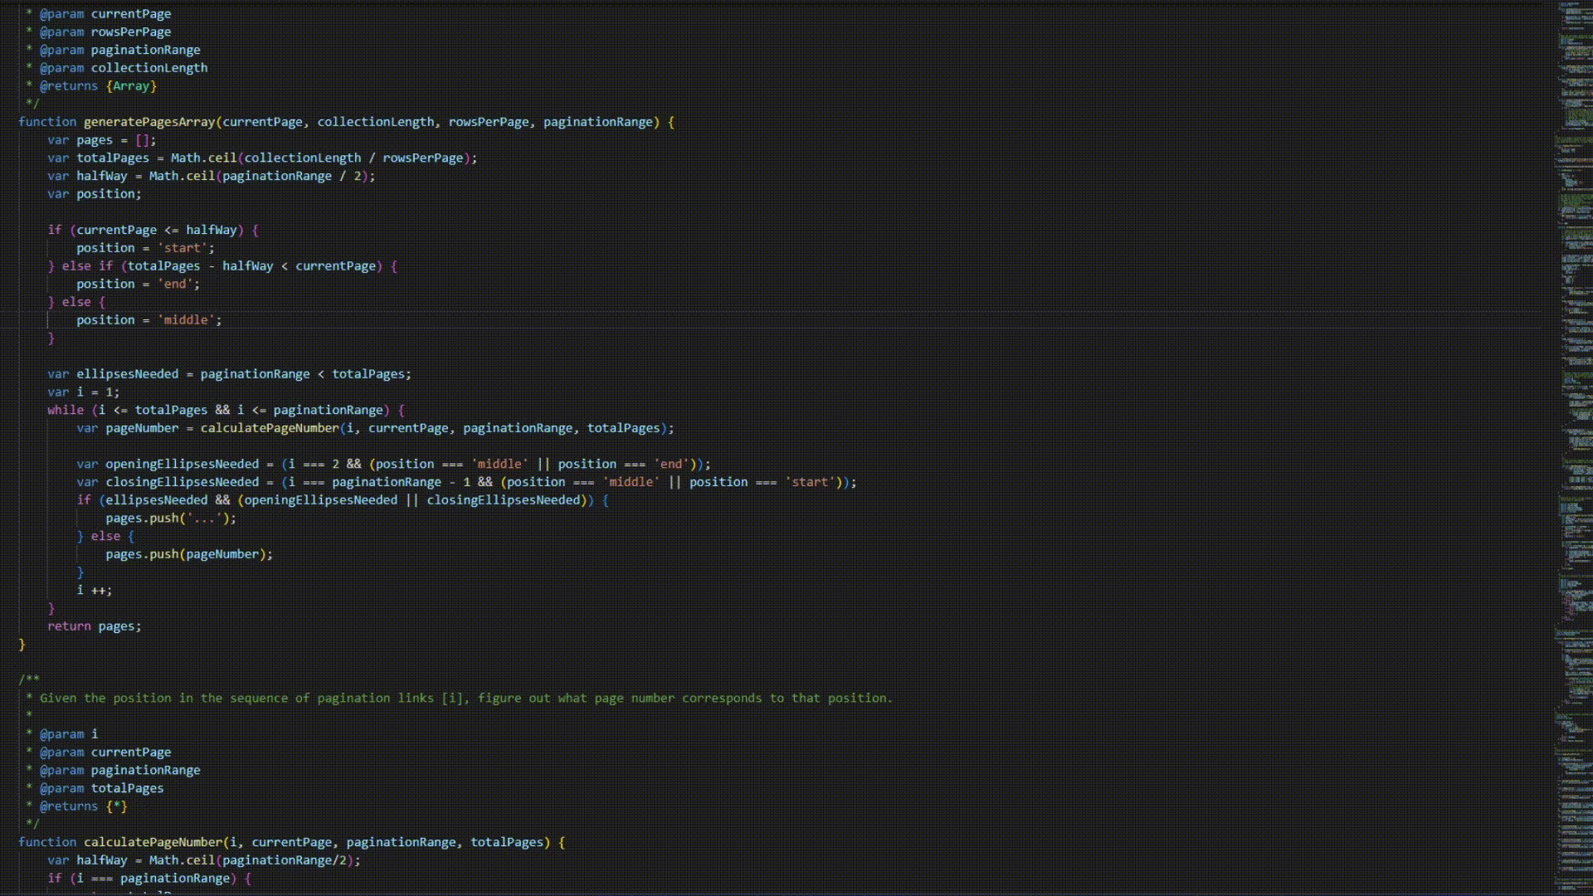
Task: Click the gutter beside the if statement
Action: click(10, 230)
